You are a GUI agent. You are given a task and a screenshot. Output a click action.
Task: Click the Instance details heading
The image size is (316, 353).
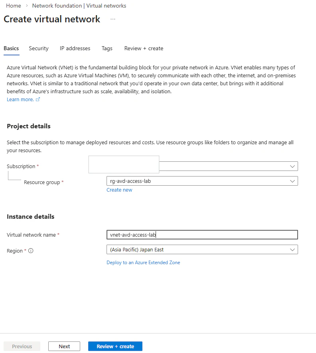31,217
